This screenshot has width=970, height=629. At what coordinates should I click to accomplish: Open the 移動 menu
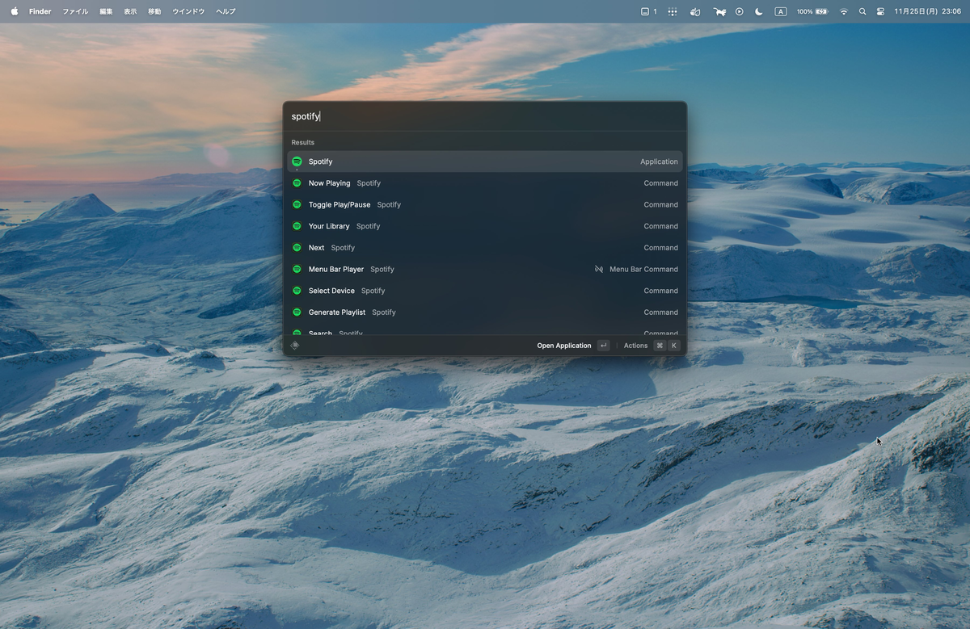click(154, 11)
